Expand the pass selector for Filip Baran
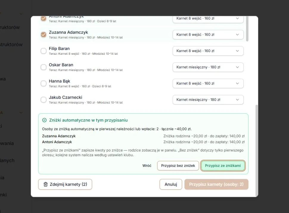This screenshot has width=289, height=213. (208, 51)
